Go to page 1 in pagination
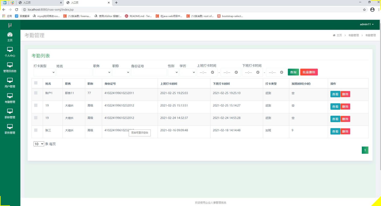381x206 pixels. coord(365,150)
